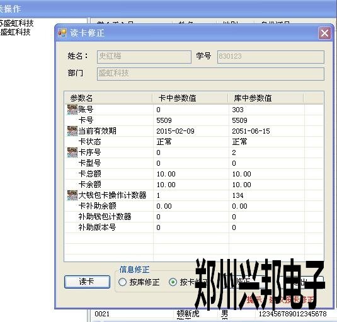This screenshot has width=337, height=322.
Task: Click the 库中参数值 column header
Action: tap(266, 98)
